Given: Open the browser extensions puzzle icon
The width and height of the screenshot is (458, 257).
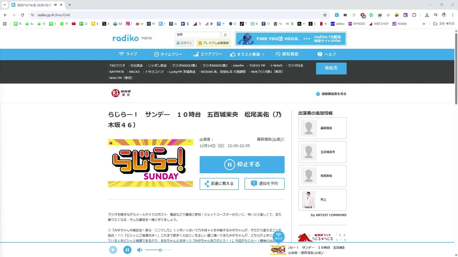Looking at the screenshot, I should click(x=414, y=15).
